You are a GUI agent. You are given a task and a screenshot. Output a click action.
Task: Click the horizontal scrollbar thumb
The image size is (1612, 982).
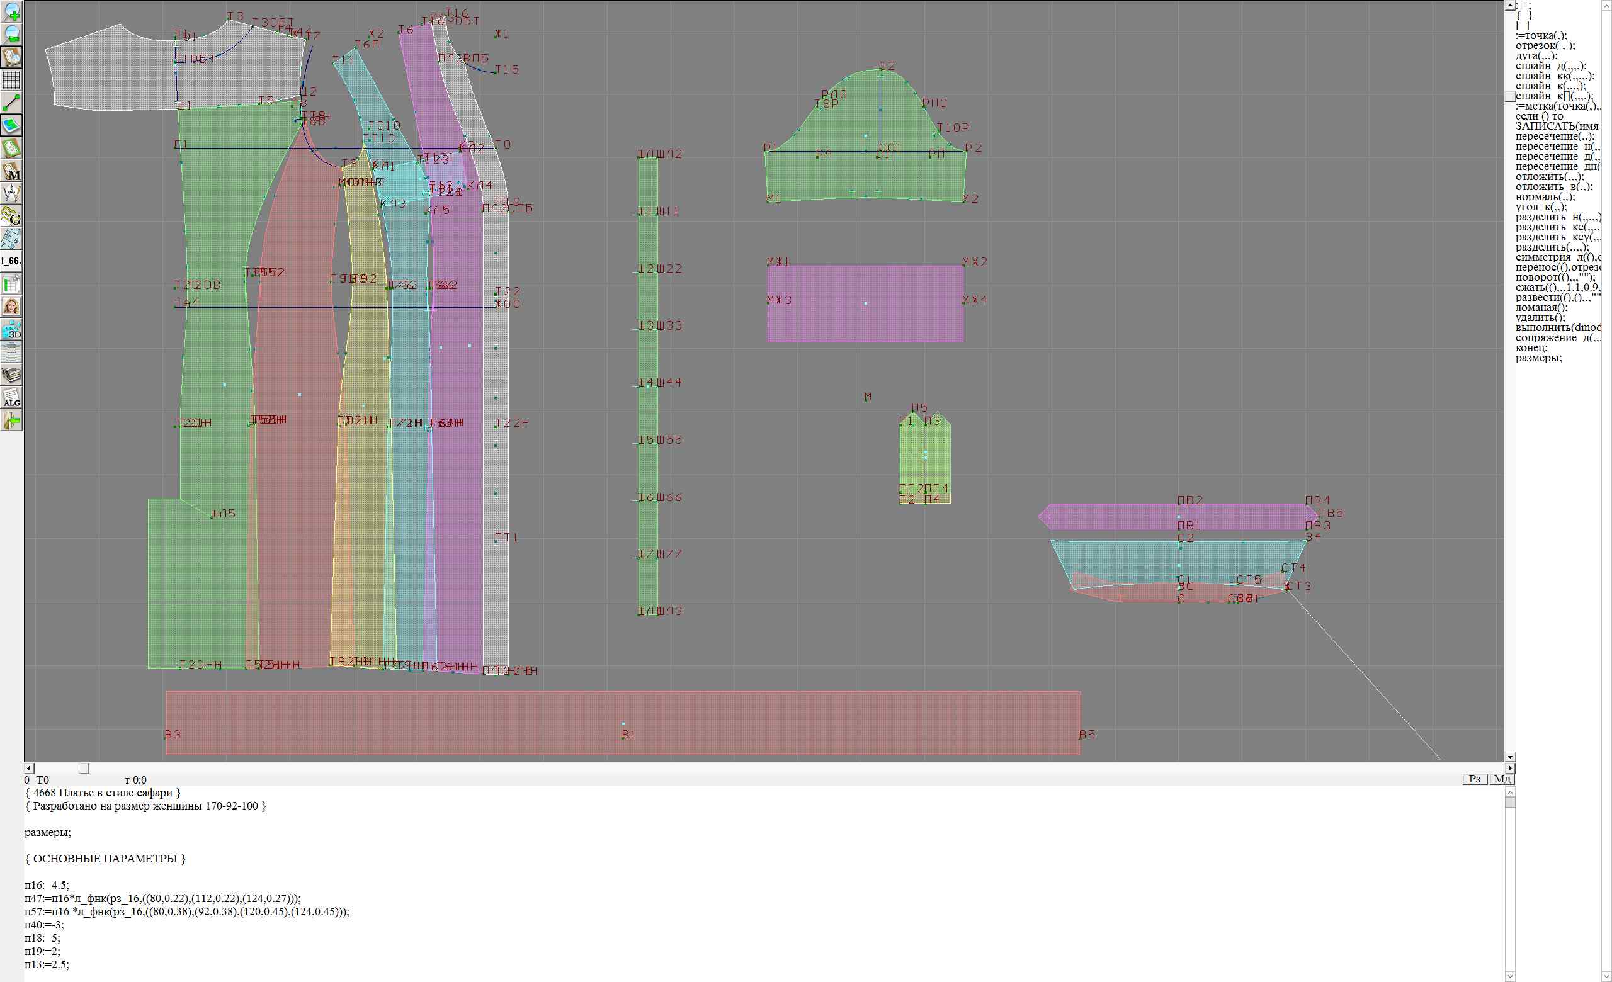(x=84, y=768)
